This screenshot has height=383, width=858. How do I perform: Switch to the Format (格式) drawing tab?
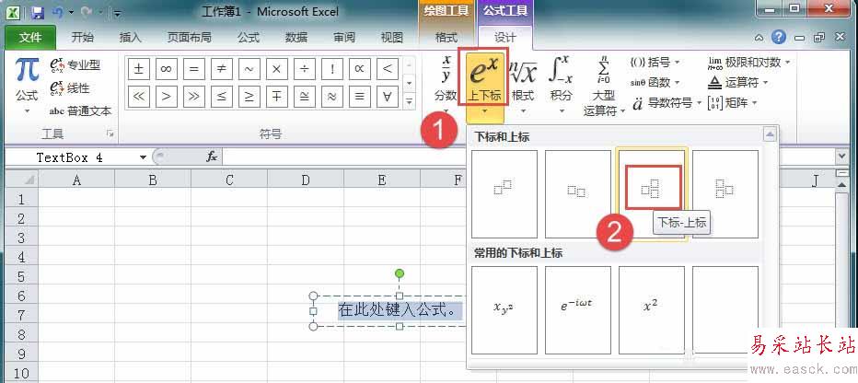pos(446,37)
